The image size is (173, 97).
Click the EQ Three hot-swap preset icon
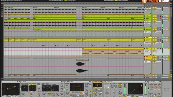tap(159, 82)
